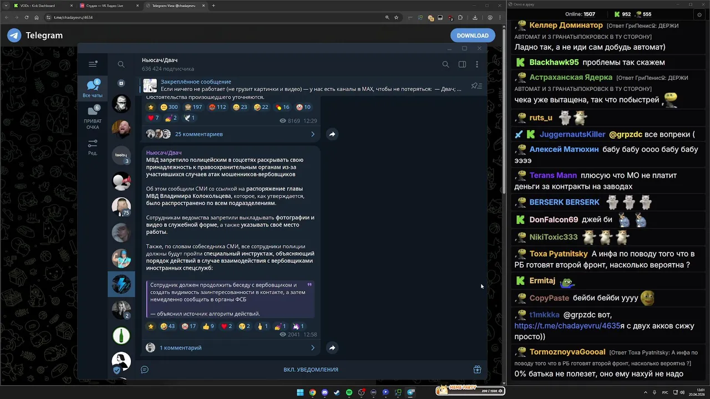Click the ВКЛ. УВЕДОМЛЕНИЯ button
Viewport: 710px width, 399px height.
(311, 370)
